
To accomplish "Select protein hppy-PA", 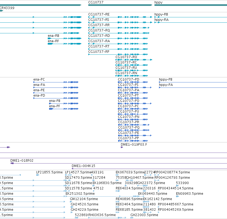I will (x=166, y=85).
